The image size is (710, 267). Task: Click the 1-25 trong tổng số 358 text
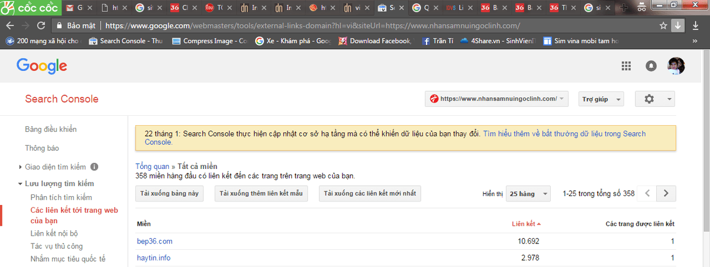pos(599,193)
